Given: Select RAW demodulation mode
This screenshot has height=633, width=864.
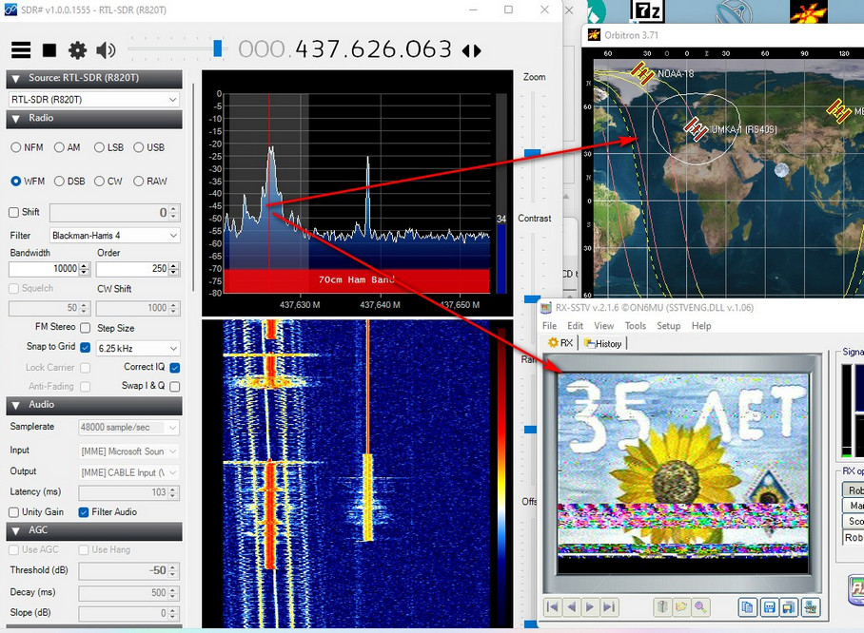Looking at the screenshot, I should pyautogui.click(x=138, y=182).
